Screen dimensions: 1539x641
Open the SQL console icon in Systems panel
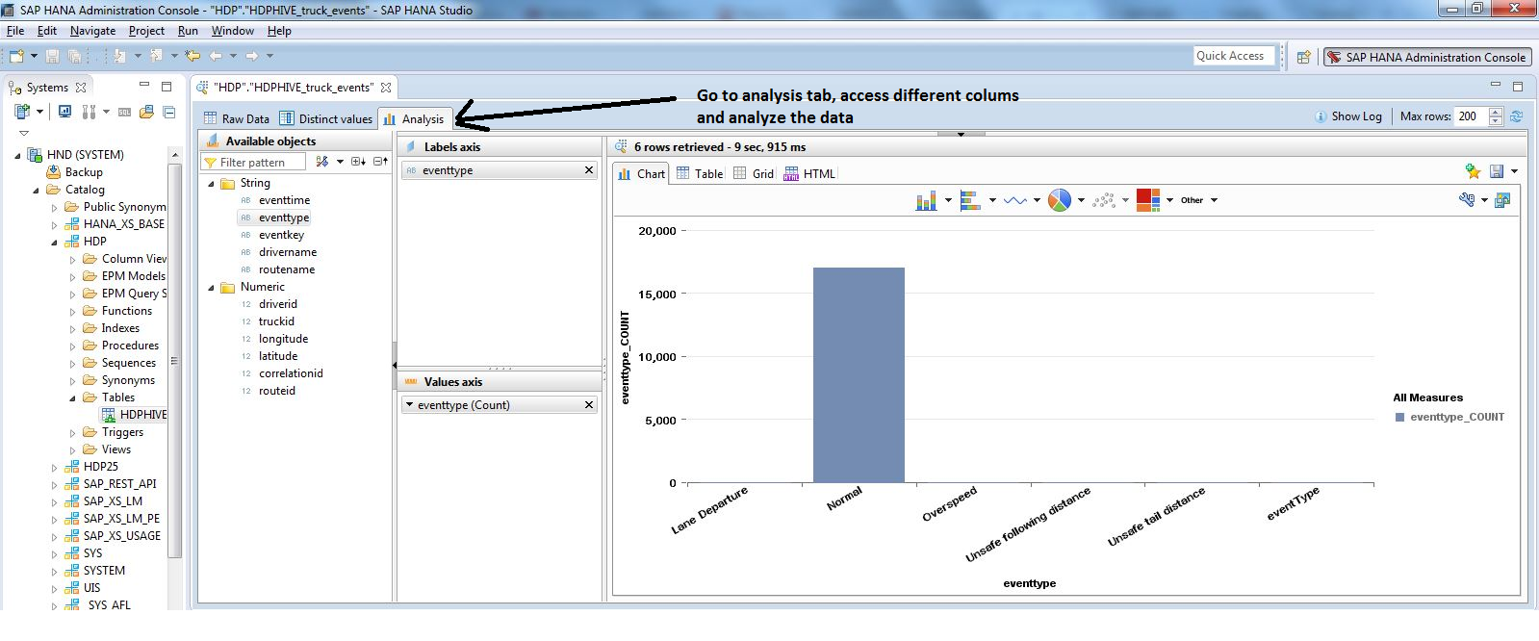tap(124, 112)
